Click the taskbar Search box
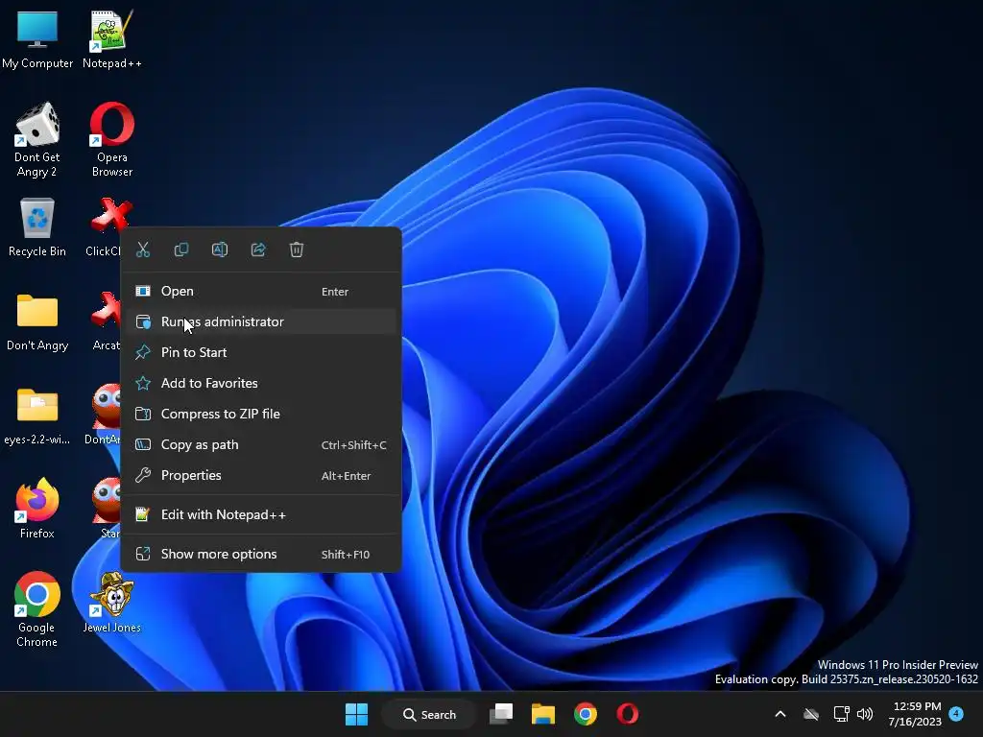 [x=429, y=714]
